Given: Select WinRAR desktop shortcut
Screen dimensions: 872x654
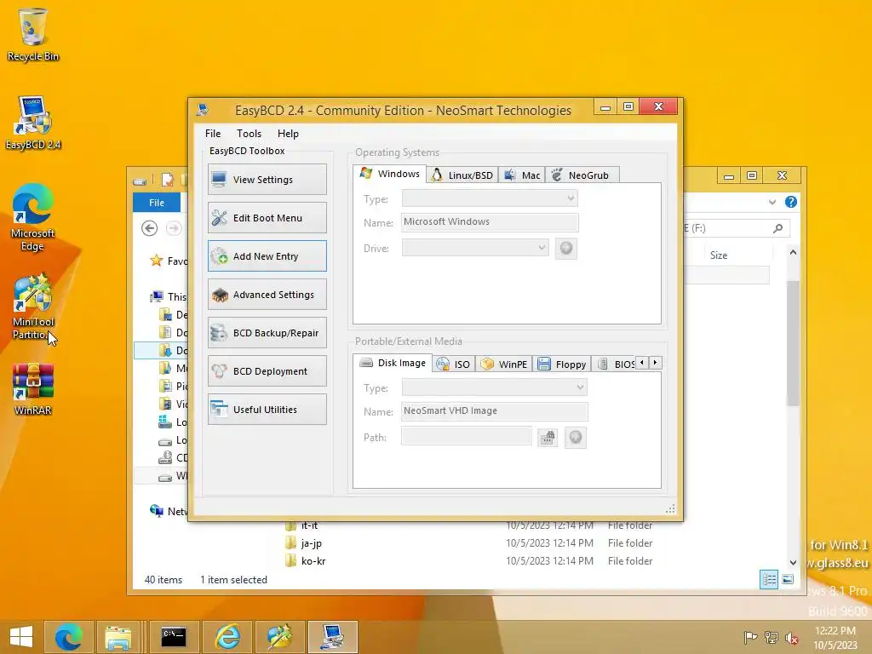Looking at the screenshot, I should pos(33,389).
